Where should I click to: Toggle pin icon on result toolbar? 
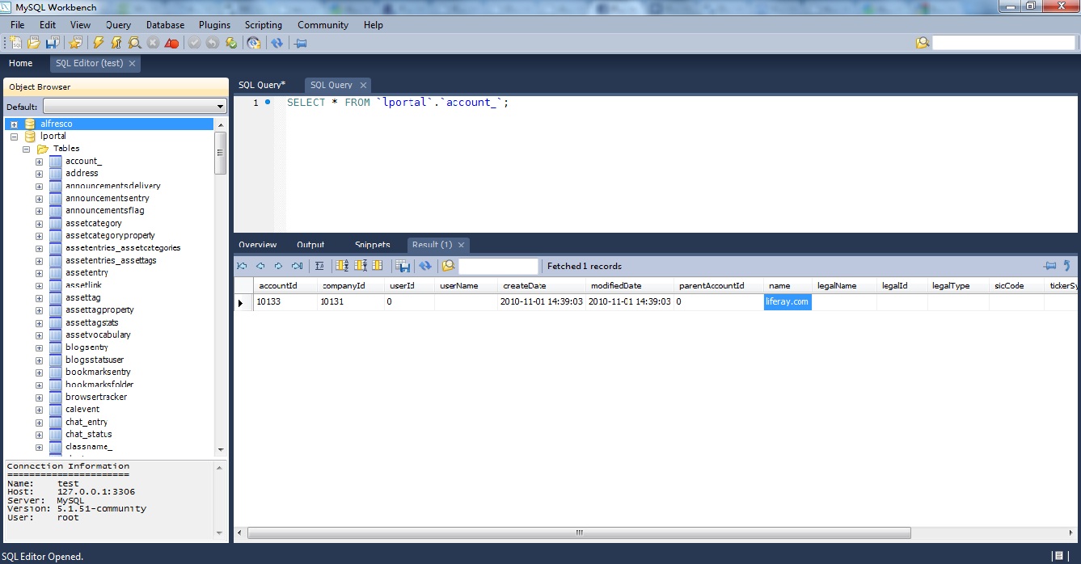pyautogui.click(x=1050, y=266)
